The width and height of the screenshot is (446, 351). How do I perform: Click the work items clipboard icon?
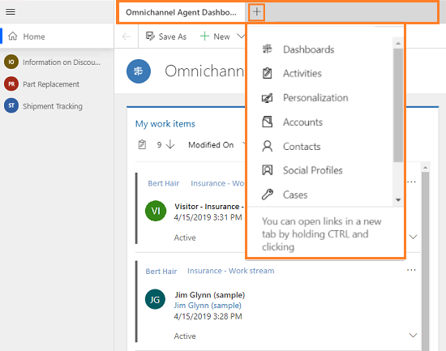(x=142, y=144)
